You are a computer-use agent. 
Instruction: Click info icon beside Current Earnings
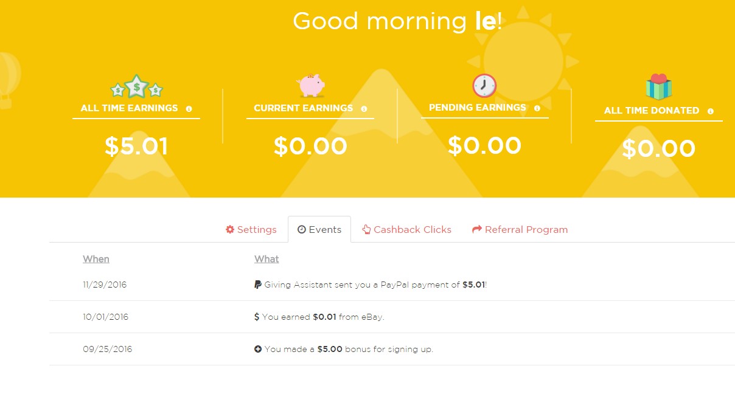pos(364,109)
